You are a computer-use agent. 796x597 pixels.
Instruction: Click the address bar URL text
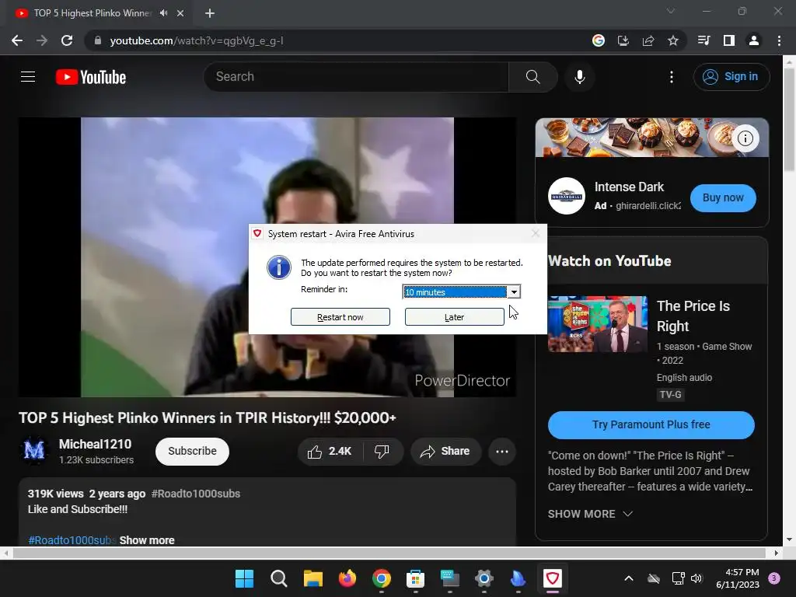coord(197,40)
